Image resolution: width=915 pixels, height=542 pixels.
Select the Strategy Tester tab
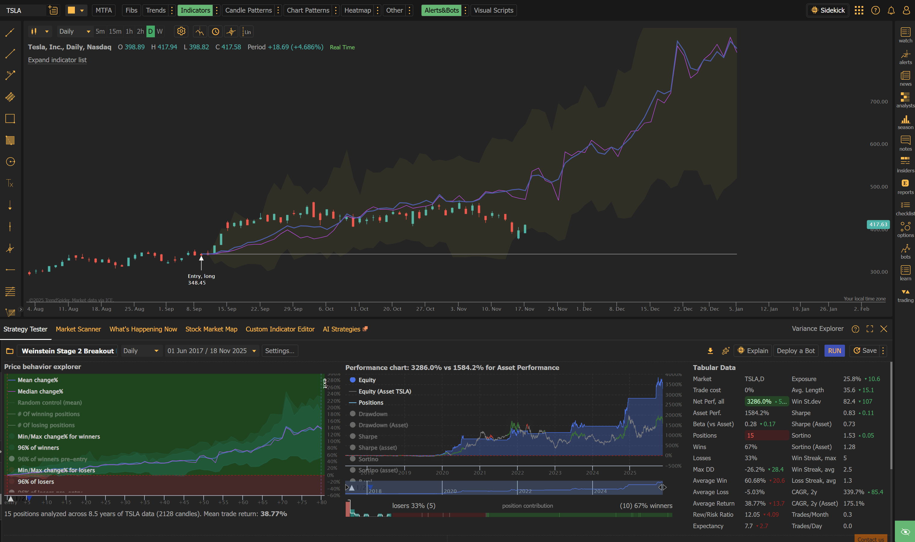[25, 329]
